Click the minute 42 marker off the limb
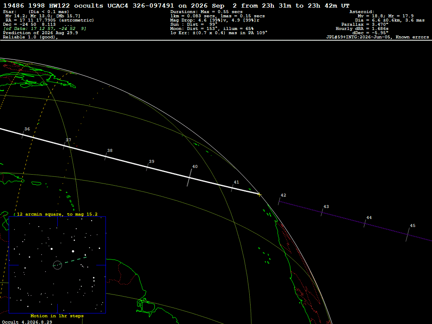The width and height of the screenshot is (432, 324). (x=279, y=201)
